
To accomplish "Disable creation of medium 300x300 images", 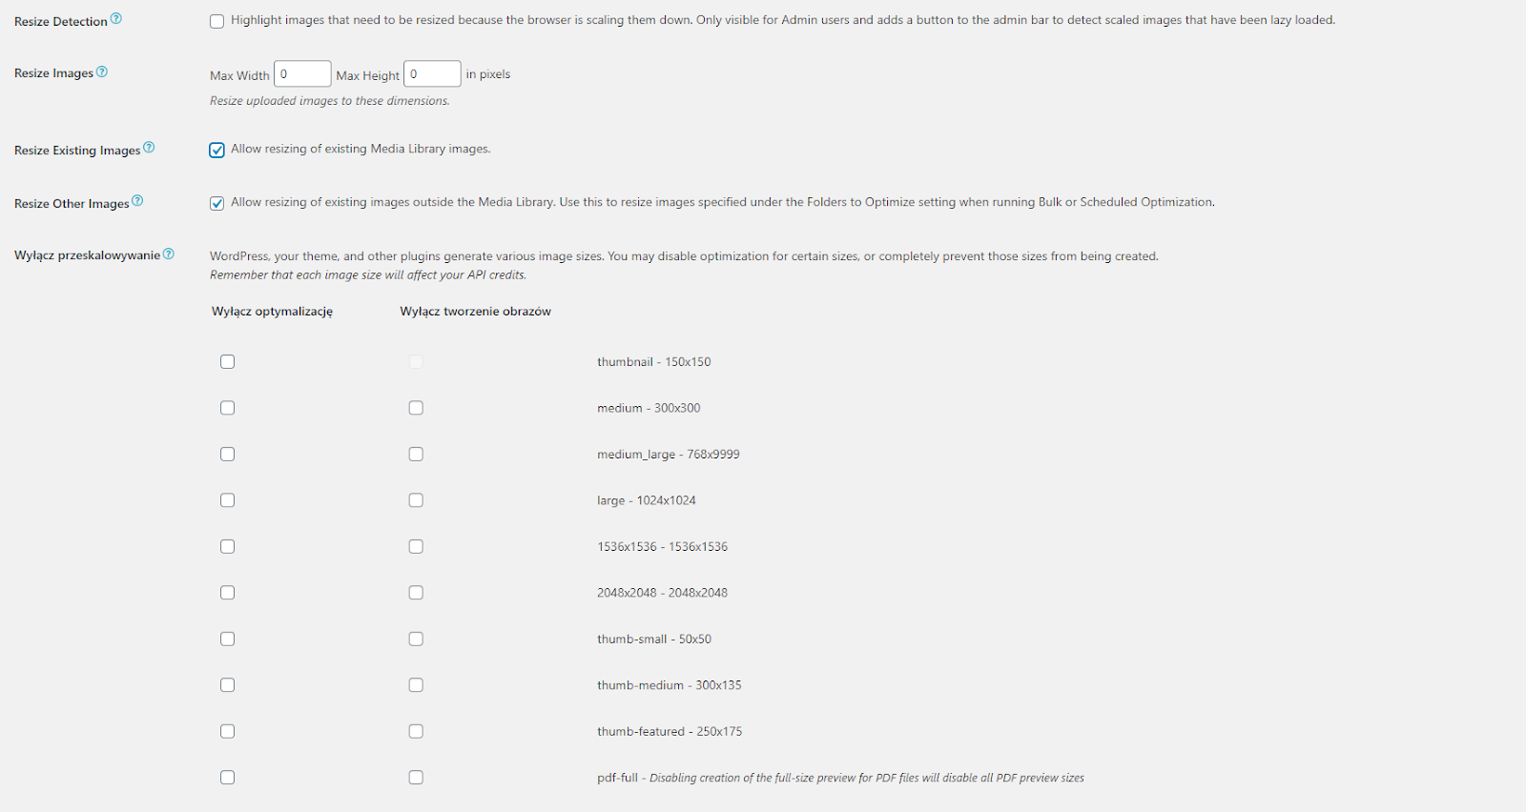I will coord(416,408).
